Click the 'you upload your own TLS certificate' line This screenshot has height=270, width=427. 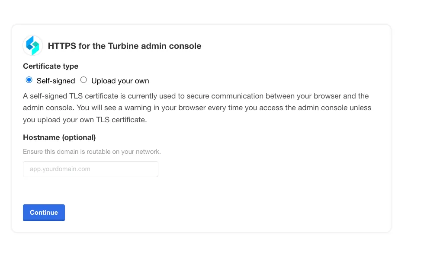(x=85, y=120)
